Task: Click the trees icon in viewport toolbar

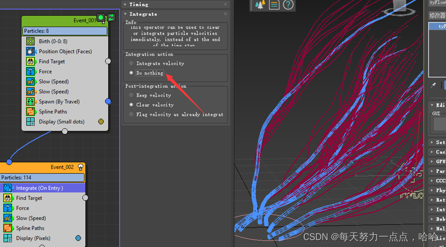Action: [260, 5]
